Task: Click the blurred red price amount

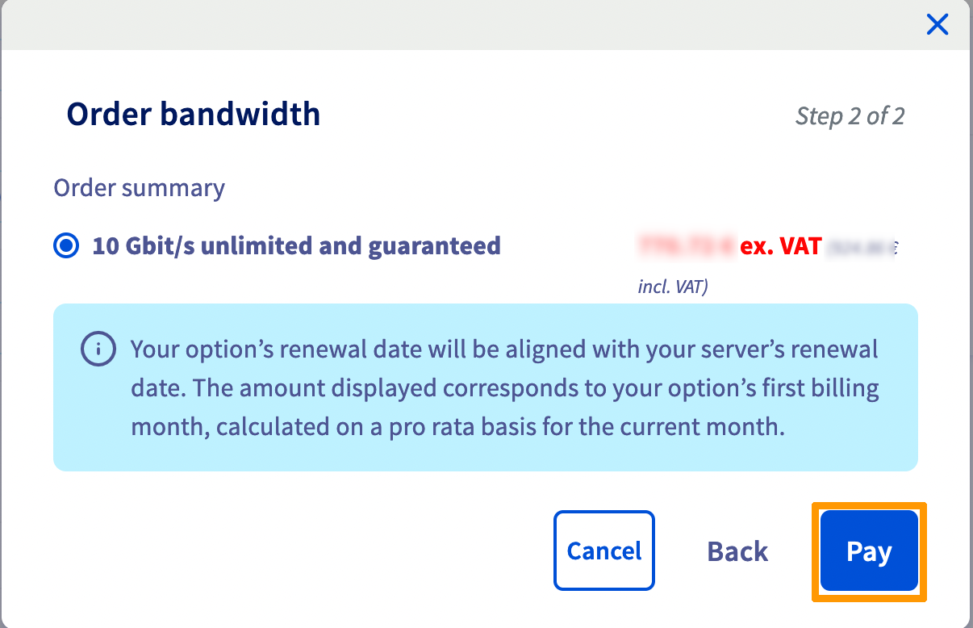Action: tap(687, 245)
